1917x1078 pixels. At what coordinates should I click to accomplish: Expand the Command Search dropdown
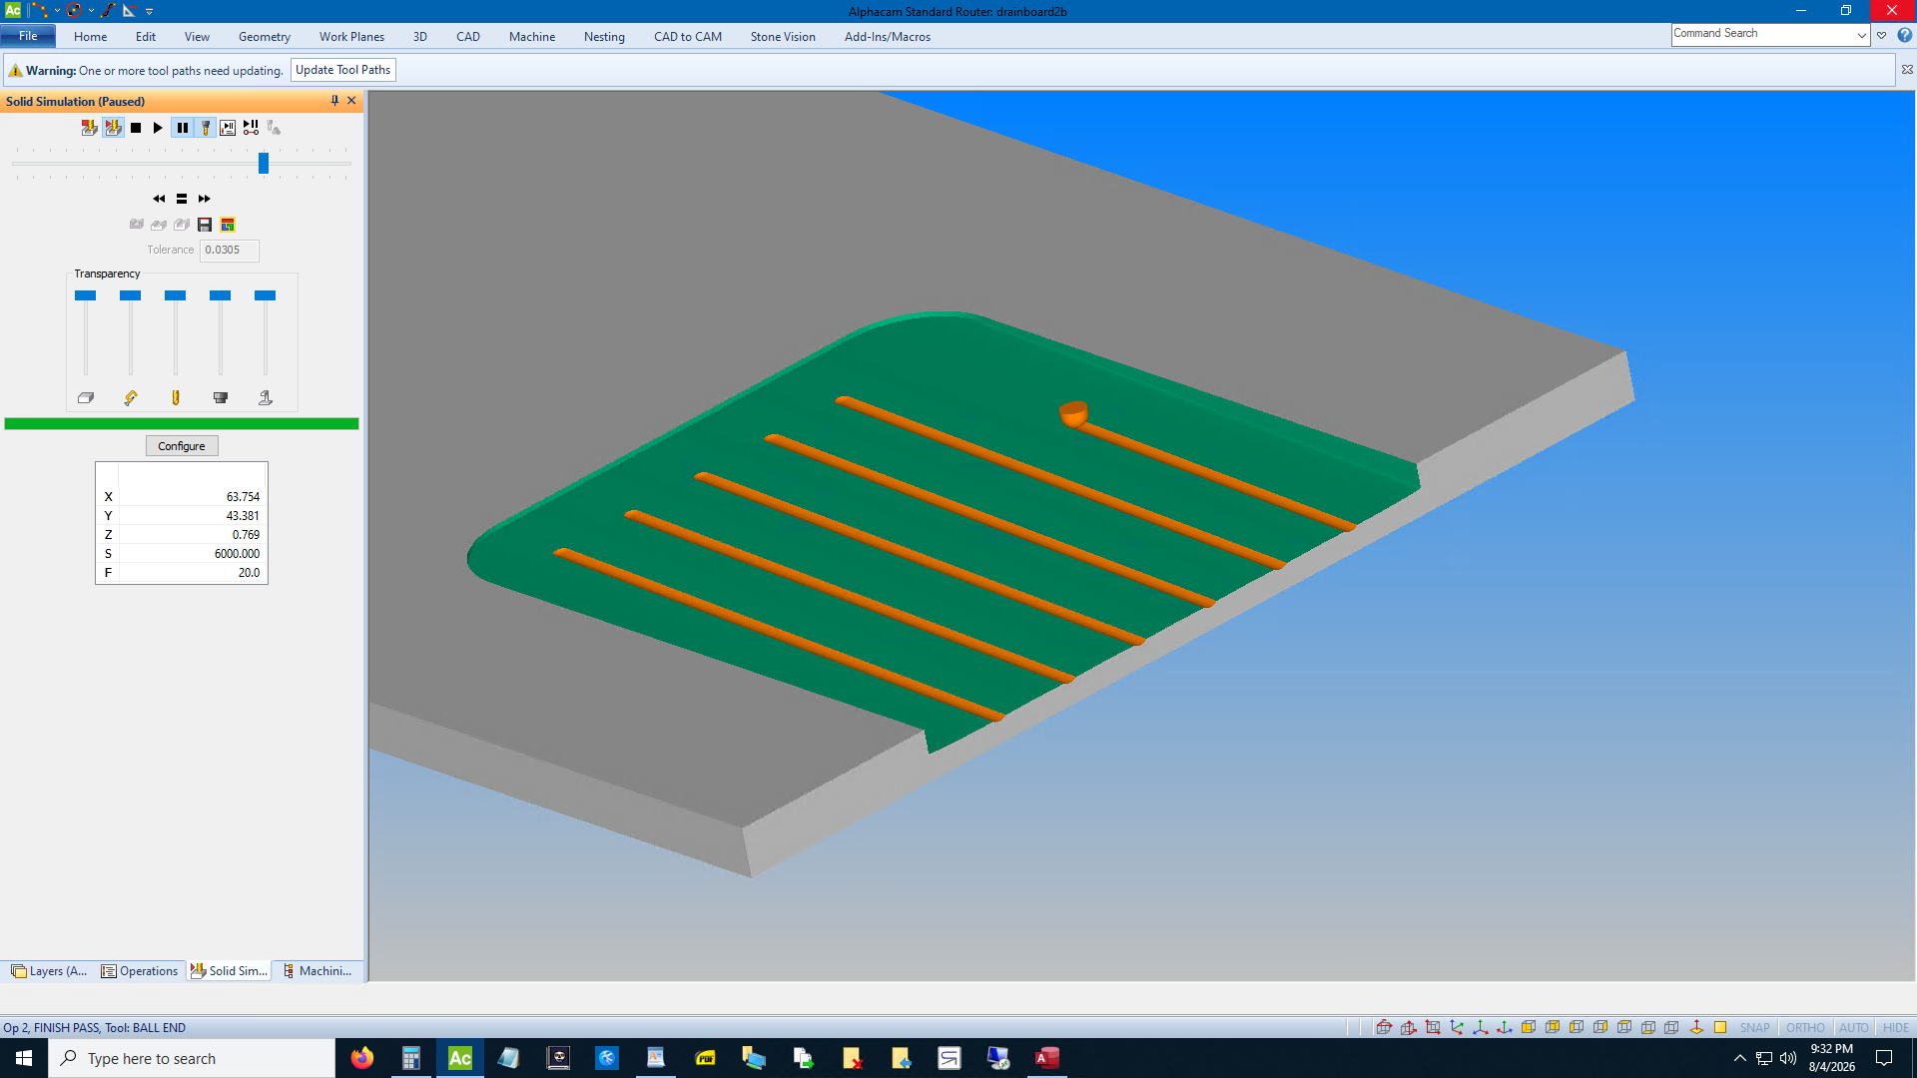click(1862, 35)
